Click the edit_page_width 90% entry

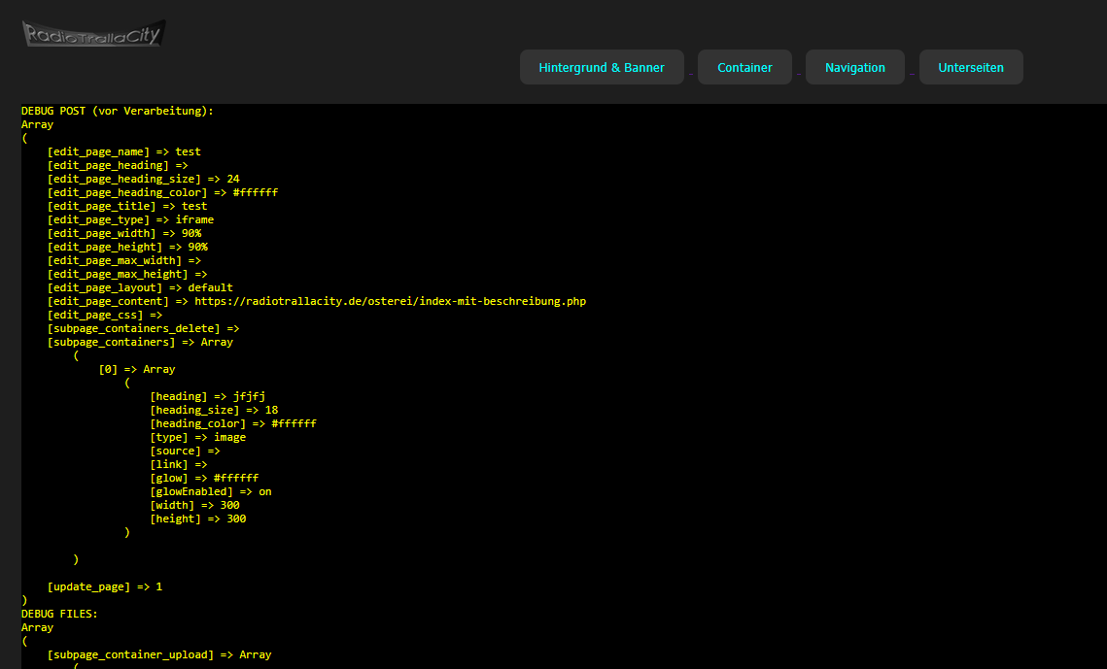tap(124, 234)
